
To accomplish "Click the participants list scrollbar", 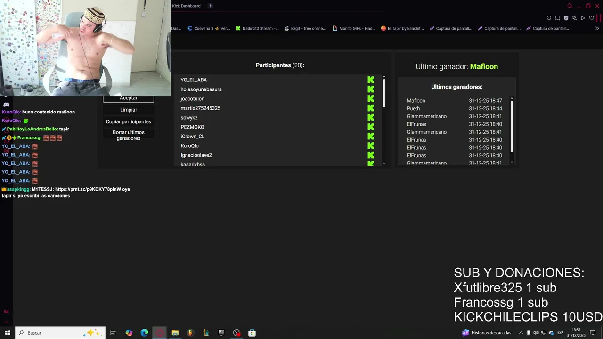I will click(x=384, y=93).
